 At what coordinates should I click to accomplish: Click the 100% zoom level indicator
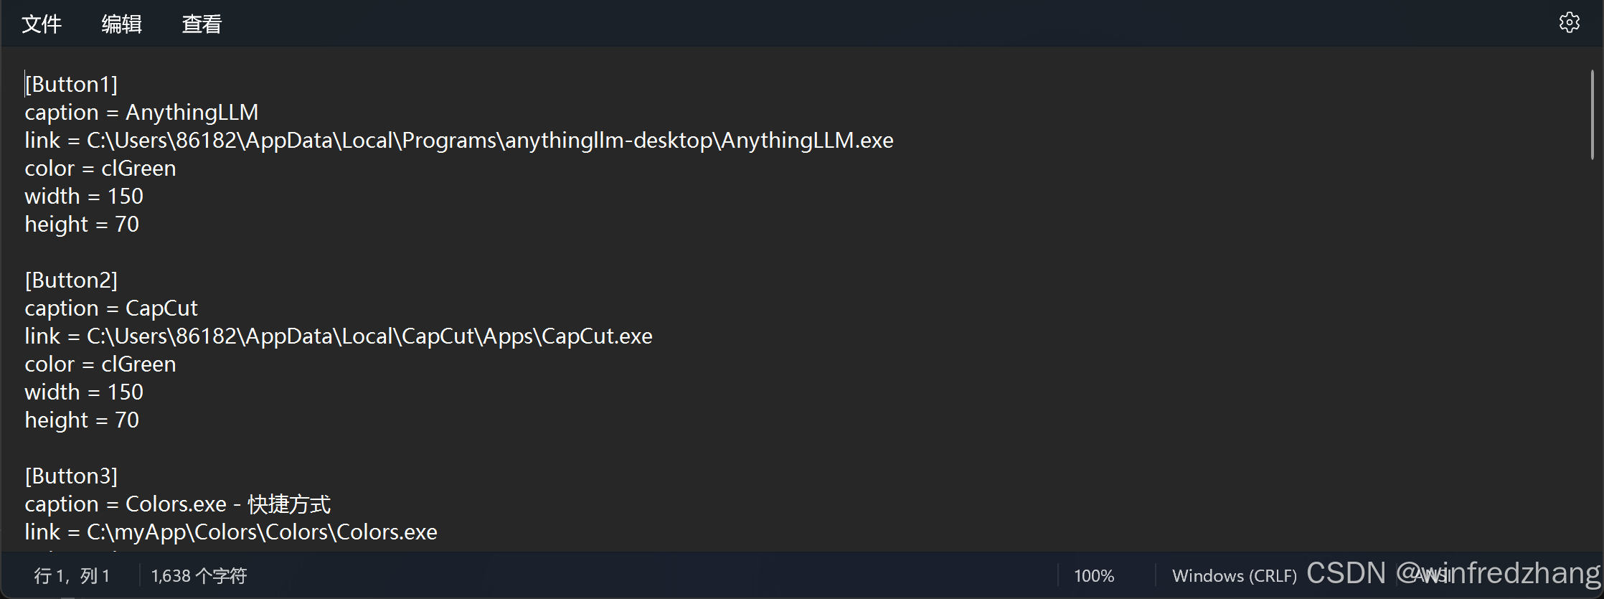point(1093,575)
